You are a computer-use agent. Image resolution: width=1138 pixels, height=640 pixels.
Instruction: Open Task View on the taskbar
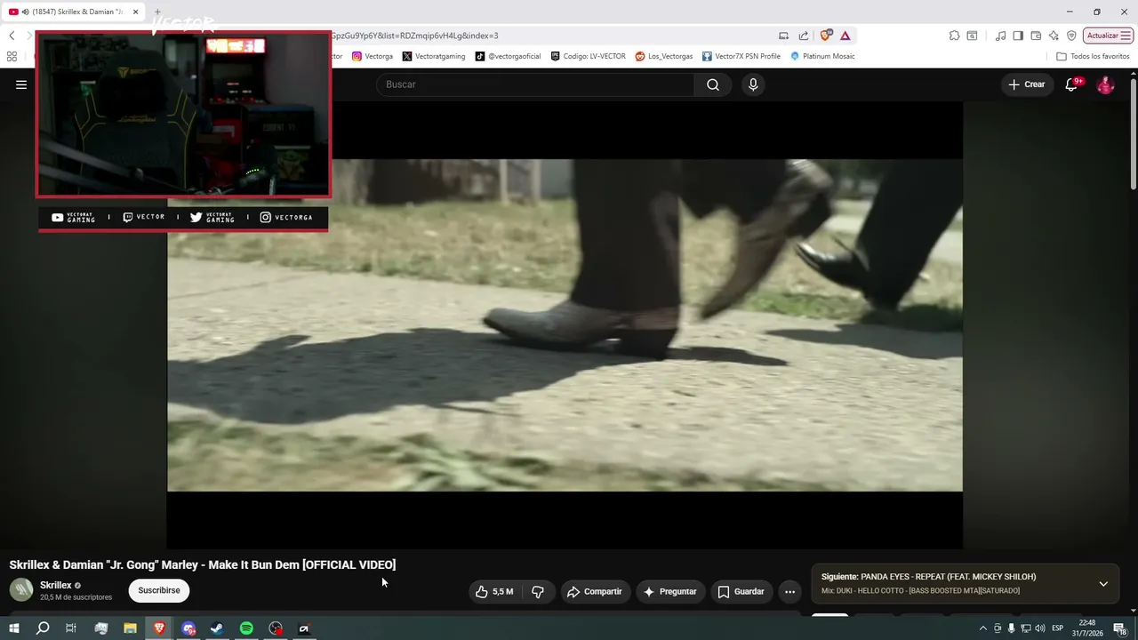click(x=71, y=628)
